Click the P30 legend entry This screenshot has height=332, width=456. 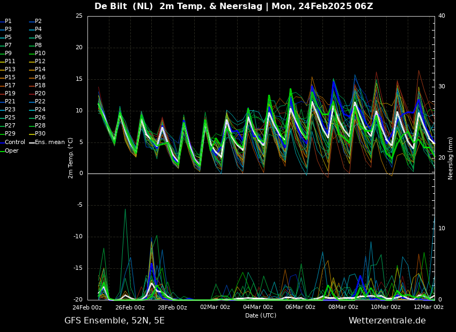[37, 133]
